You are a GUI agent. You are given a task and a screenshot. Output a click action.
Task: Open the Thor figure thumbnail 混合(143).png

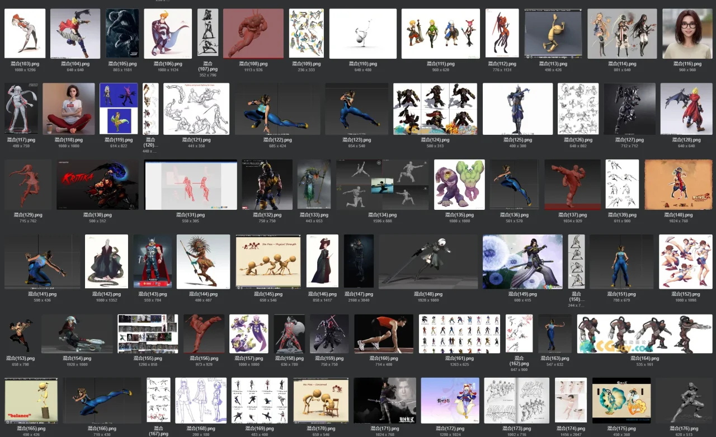pyautogui.click(x=153, y=261)
